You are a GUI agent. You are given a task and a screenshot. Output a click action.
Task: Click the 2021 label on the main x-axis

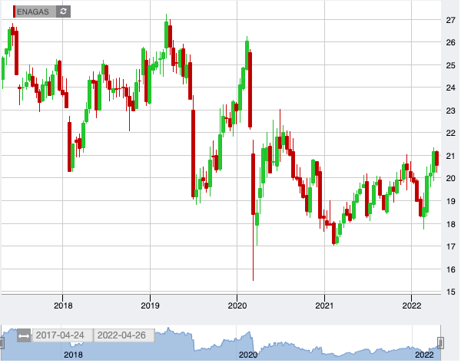pyautogui.click(x=324, y=305)
